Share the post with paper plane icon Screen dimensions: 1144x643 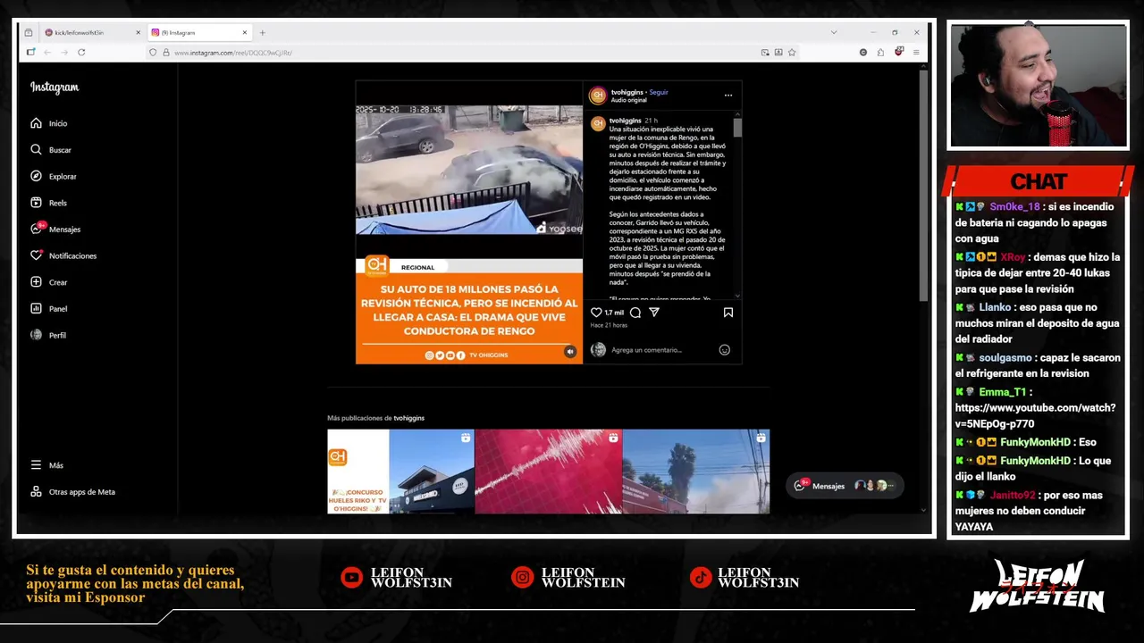(x=654, y=313)
